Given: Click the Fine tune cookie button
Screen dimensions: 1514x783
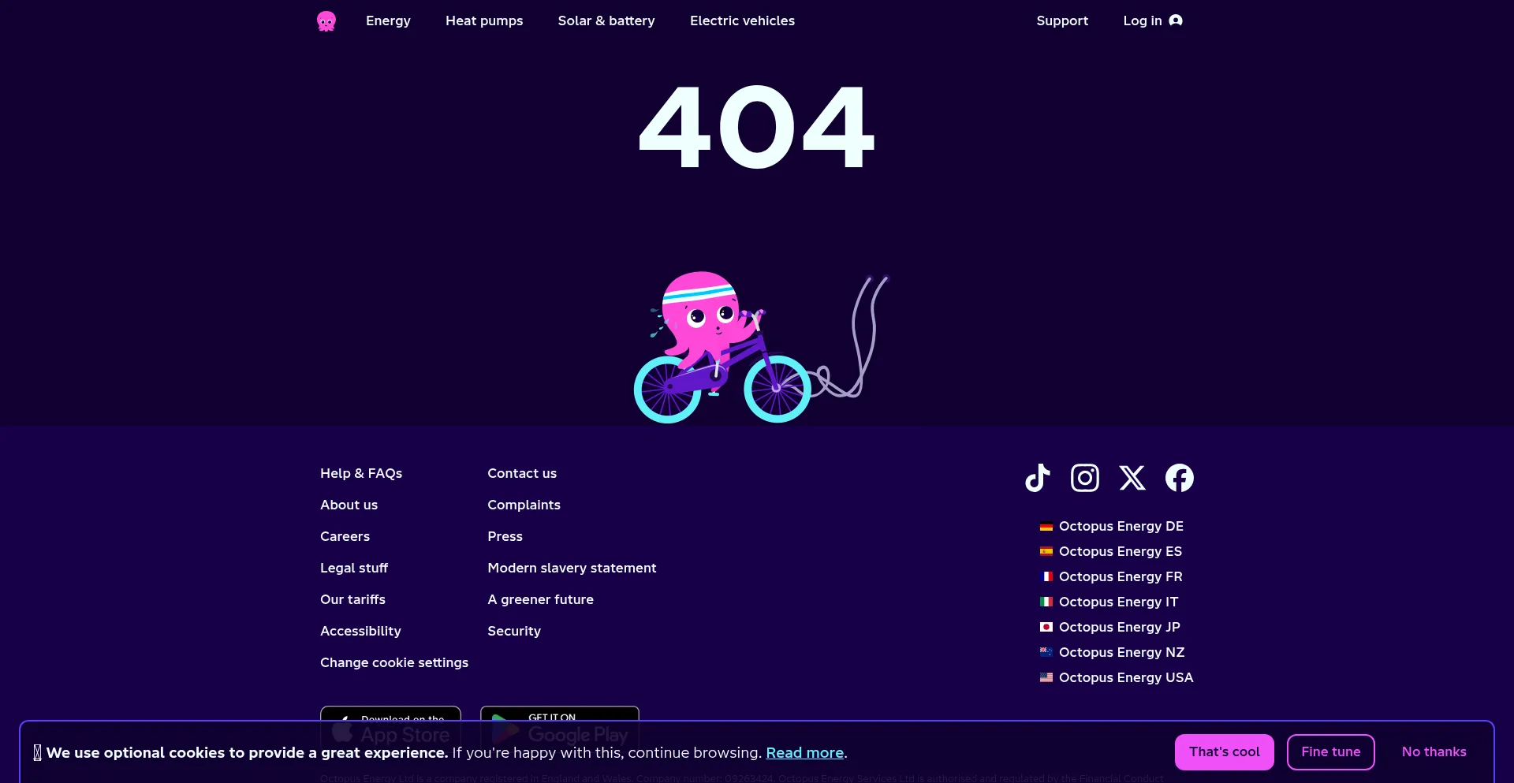Looking at the screenshot, I should (1331, 752).
